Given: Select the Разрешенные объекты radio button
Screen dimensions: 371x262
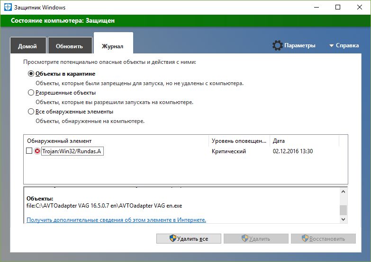Looking at the screenshot, I should (31, 93).
